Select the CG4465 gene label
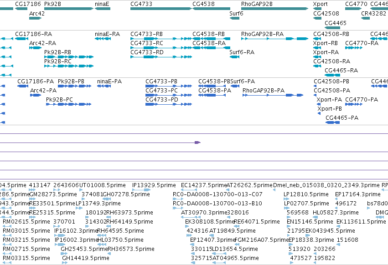388x265 pixels. [336, 23]
